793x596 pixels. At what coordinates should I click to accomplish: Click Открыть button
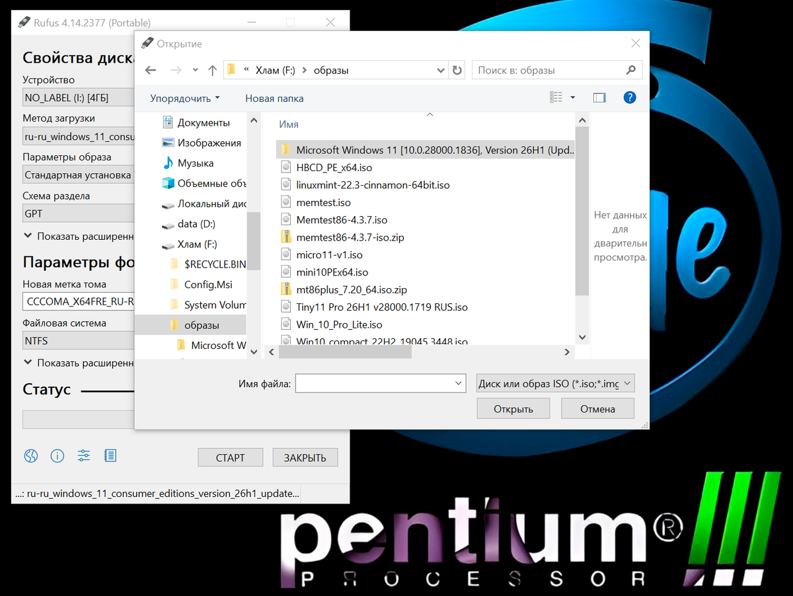coord(513,409)
